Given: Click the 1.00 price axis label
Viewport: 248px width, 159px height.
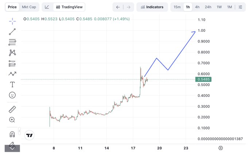Looking at the screenshot, I should click(x=201, y=31).
